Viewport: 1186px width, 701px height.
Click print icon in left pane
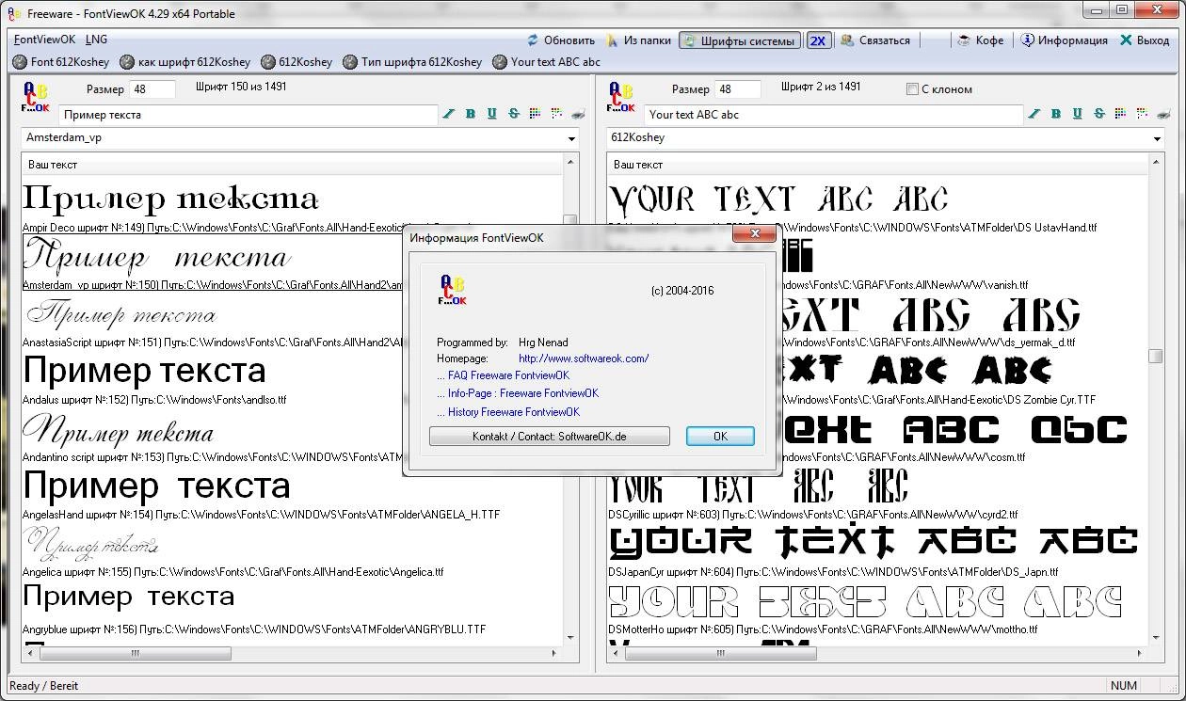[x=578, y=114]
